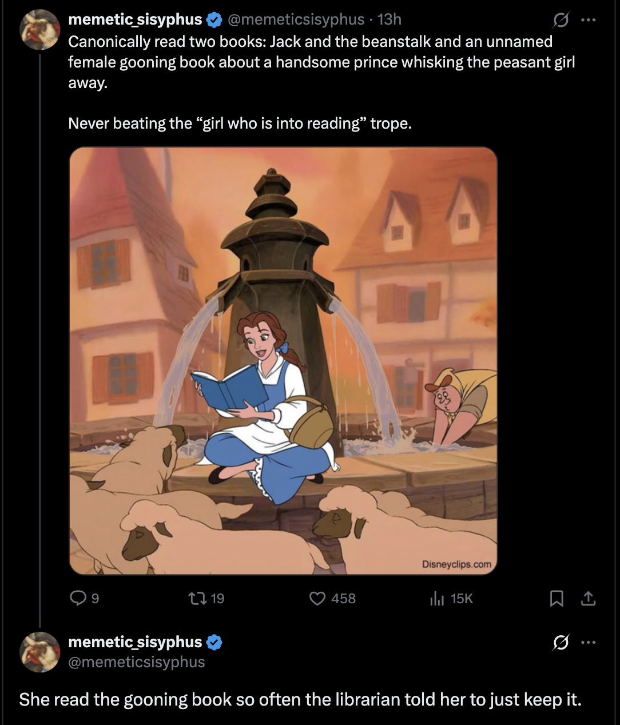Click the 13h timestamp link
Screen dimensions: 620x725
[390, 19]
